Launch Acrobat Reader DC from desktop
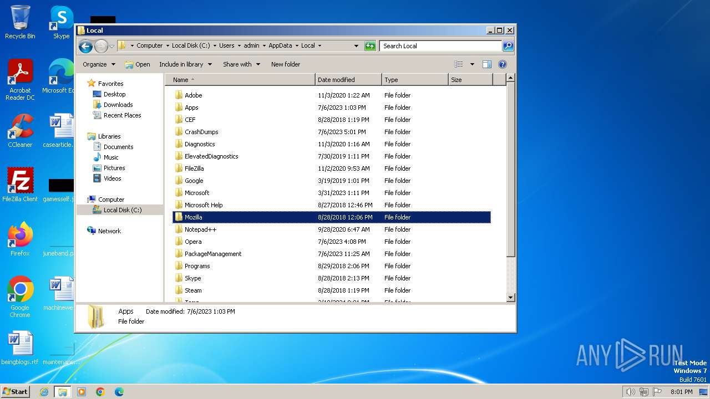The width and height of the screenshot is (710, 399). 20,80
